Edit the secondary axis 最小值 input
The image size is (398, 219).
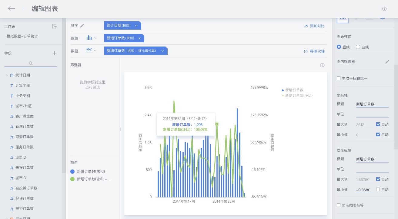point(365,190)
